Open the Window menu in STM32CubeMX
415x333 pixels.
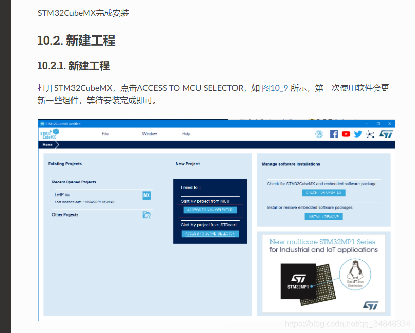coord(150,134)
